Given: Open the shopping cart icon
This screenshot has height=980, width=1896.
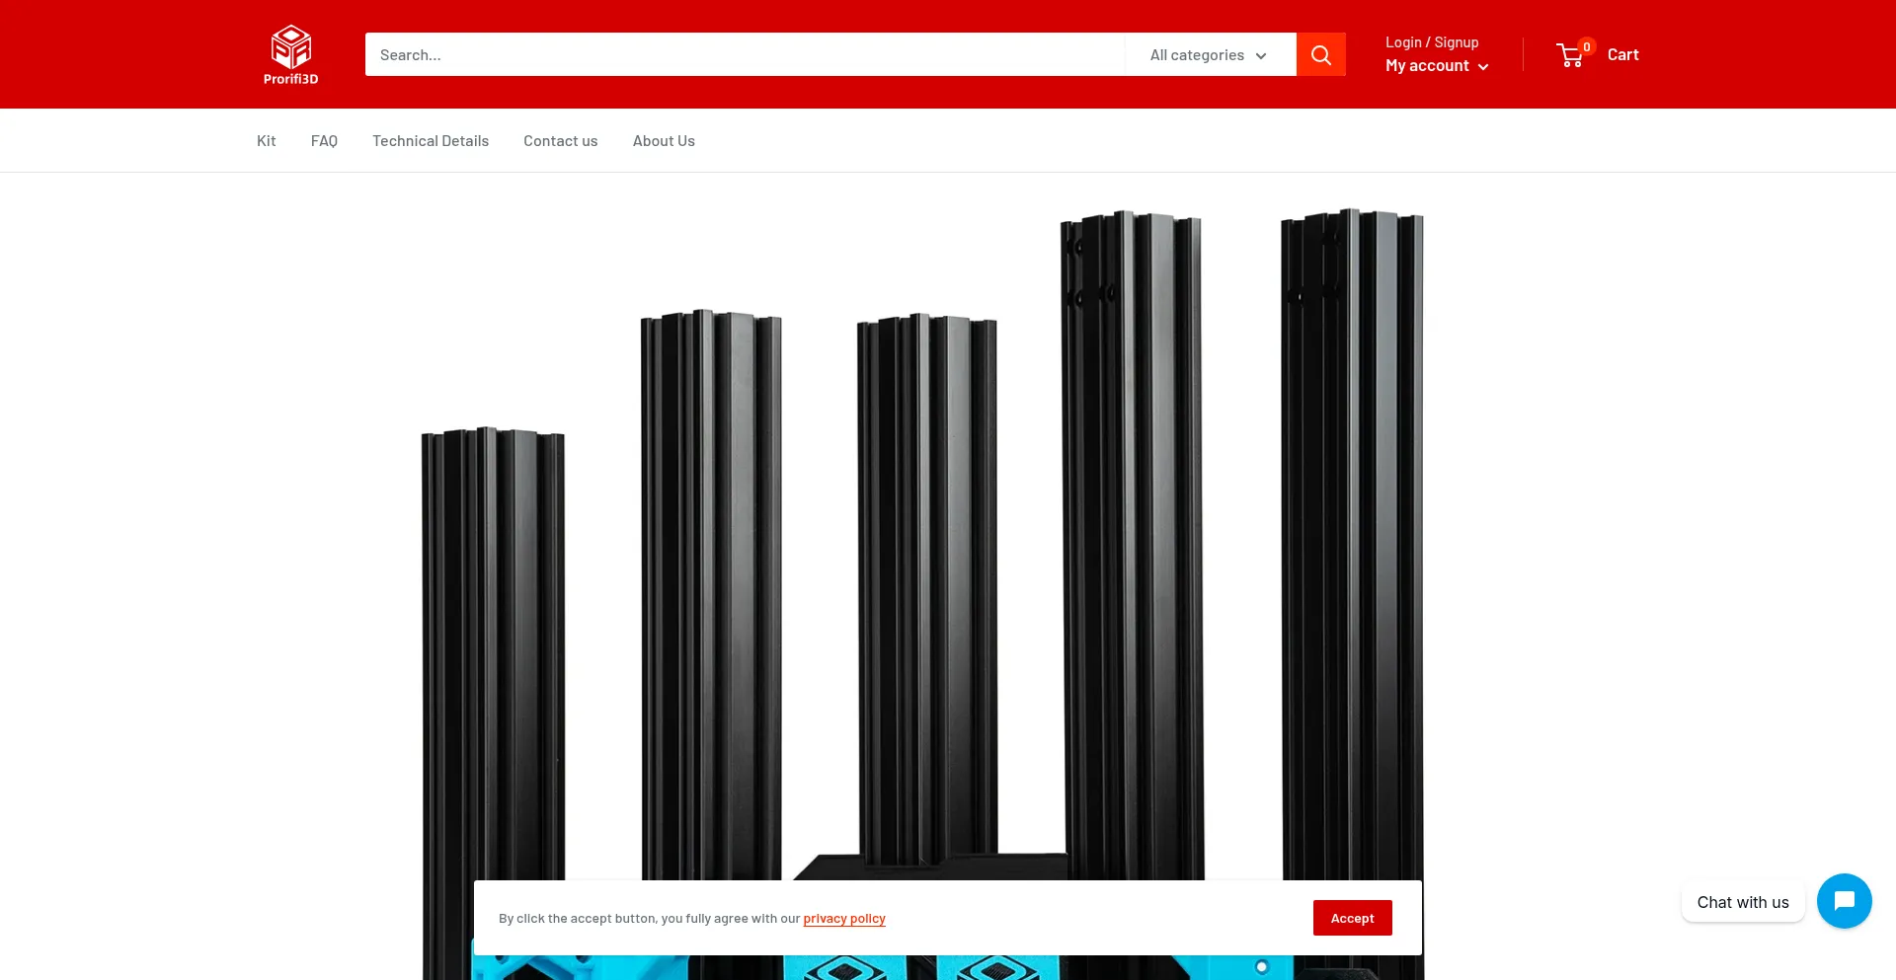Looking at the screenshot, I should click(x=1570, y=55).
